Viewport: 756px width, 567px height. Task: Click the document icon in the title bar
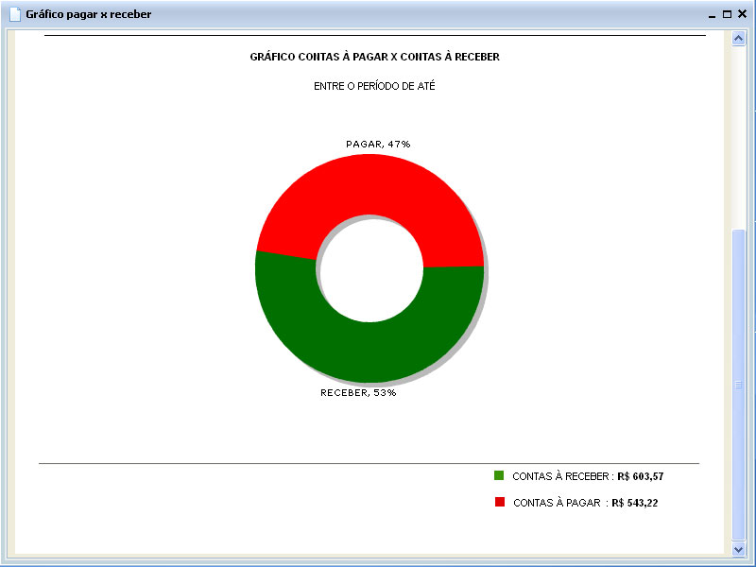[15, 14]
